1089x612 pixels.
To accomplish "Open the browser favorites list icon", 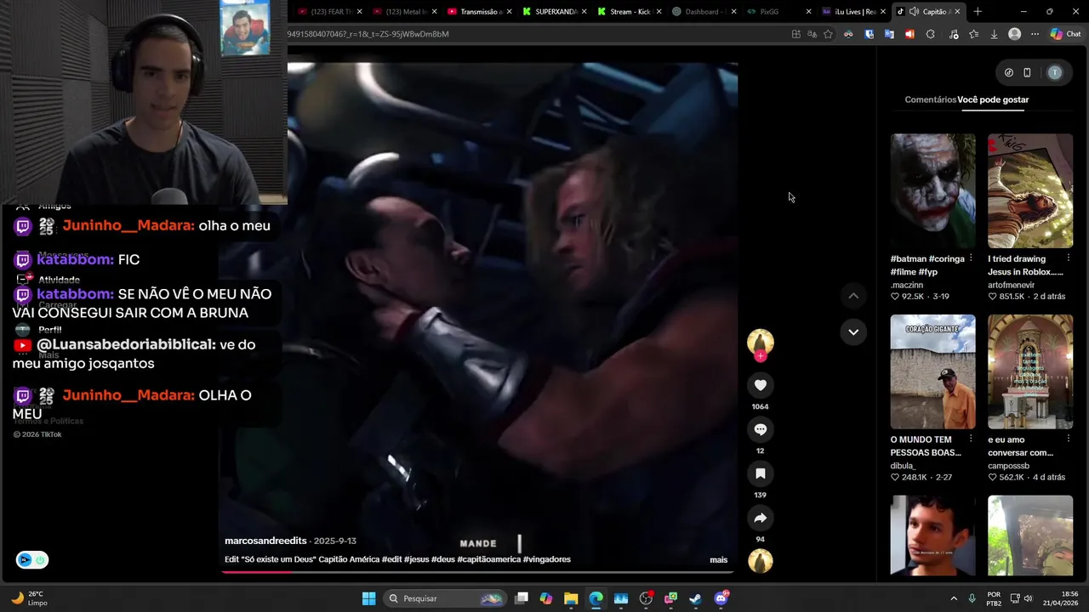I will tap(973, 34).
